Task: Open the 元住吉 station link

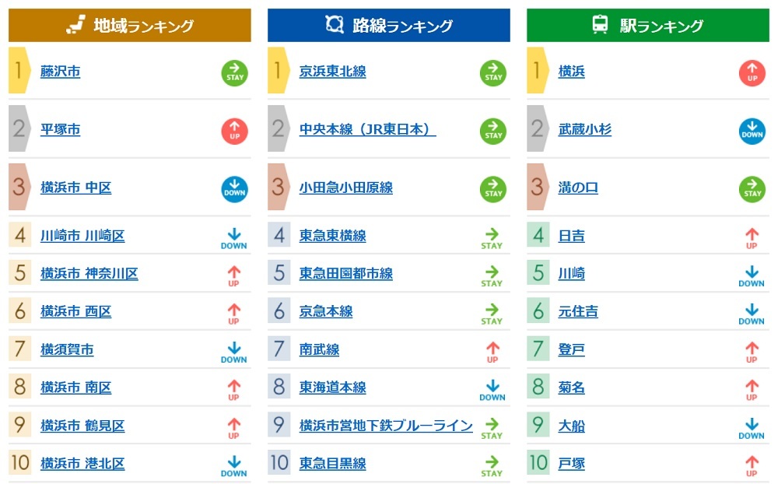Action: coord(578,311)
